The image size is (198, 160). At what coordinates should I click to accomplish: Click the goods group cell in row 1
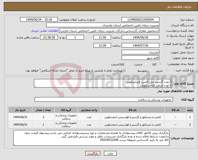click(66, 117)
